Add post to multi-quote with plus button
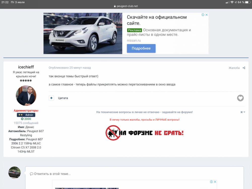This screenshot has width=252, height=189. (x=51, y=98)
